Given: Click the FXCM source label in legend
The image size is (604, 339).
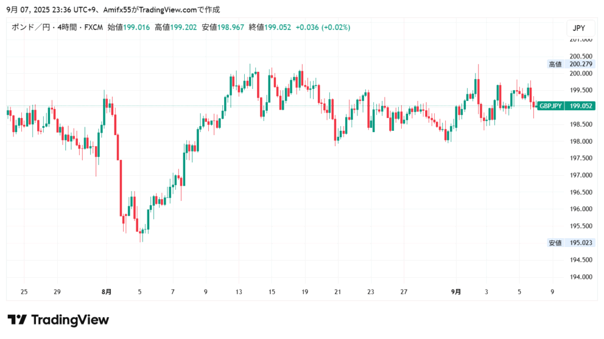Looking at the screenshot, I should (93, 27).
